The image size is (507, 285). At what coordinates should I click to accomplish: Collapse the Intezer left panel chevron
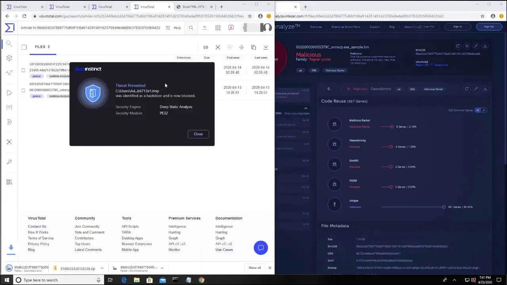click(x=306, y=108)
